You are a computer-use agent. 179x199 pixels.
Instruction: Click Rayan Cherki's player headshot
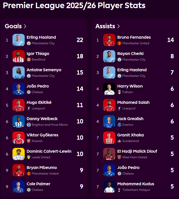tap(109, 56)
